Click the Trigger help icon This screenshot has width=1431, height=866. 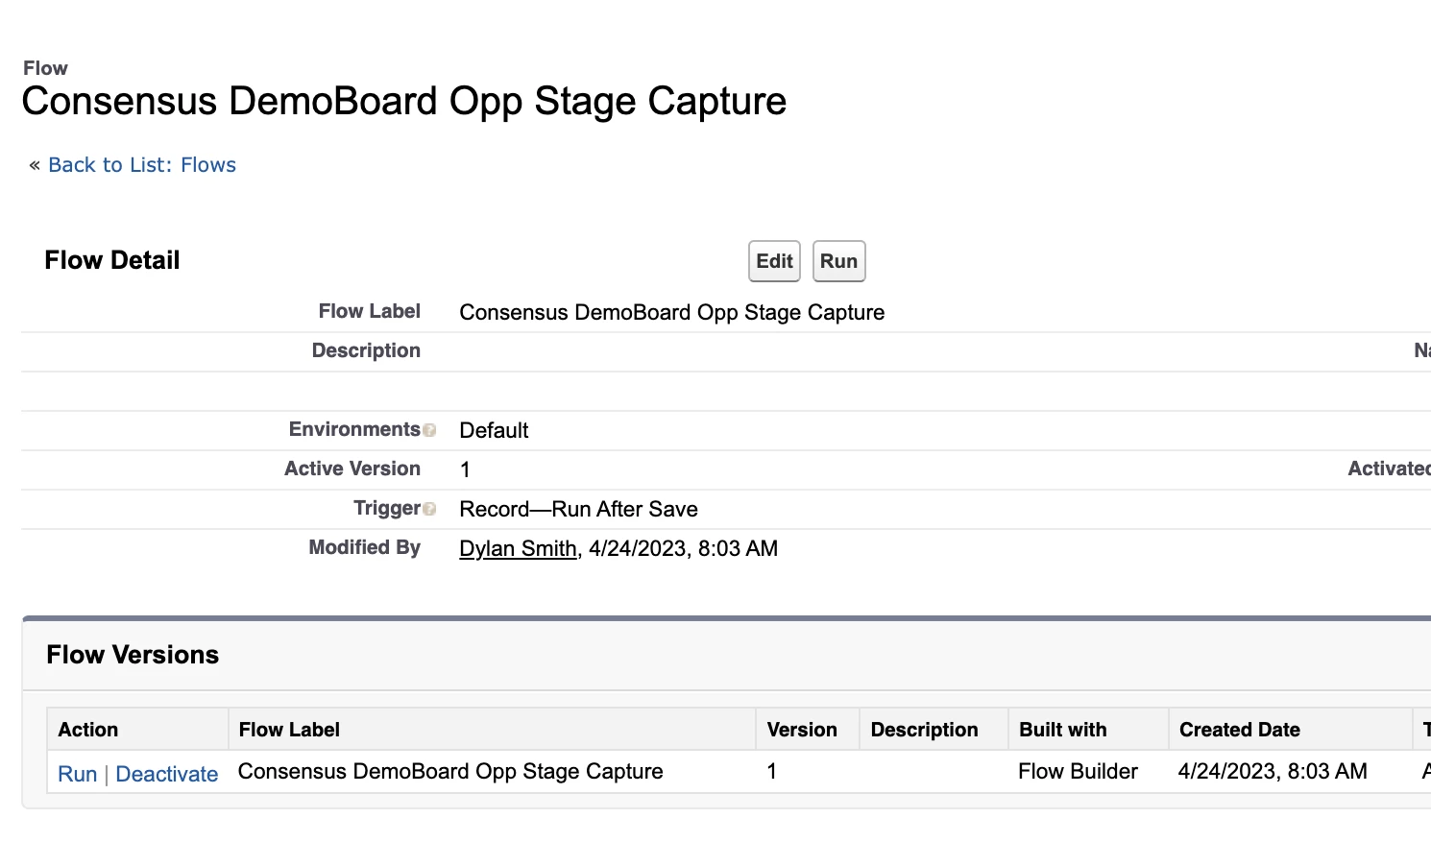tap(429, 509)
